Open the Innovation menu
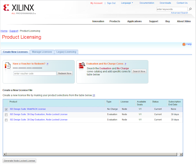 point(98,21)
